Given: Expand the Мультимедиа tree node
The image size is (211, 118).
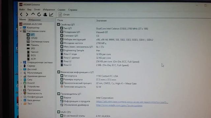Looking at the screenshot, I should [21, 73].
